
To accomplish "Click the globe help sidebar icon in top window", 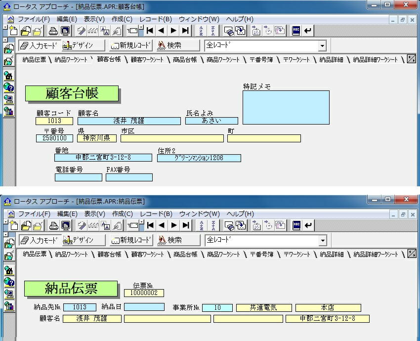I will (x=8, y=87).
